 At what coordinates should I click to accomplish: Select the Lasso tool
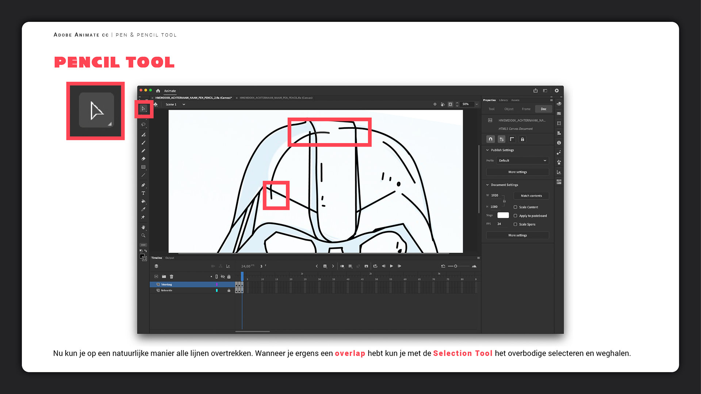click(x=143, y=124)
